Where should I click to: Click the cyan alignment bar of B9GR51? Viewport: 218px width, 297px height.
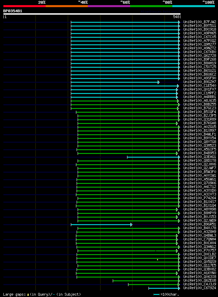click(102, 225)
